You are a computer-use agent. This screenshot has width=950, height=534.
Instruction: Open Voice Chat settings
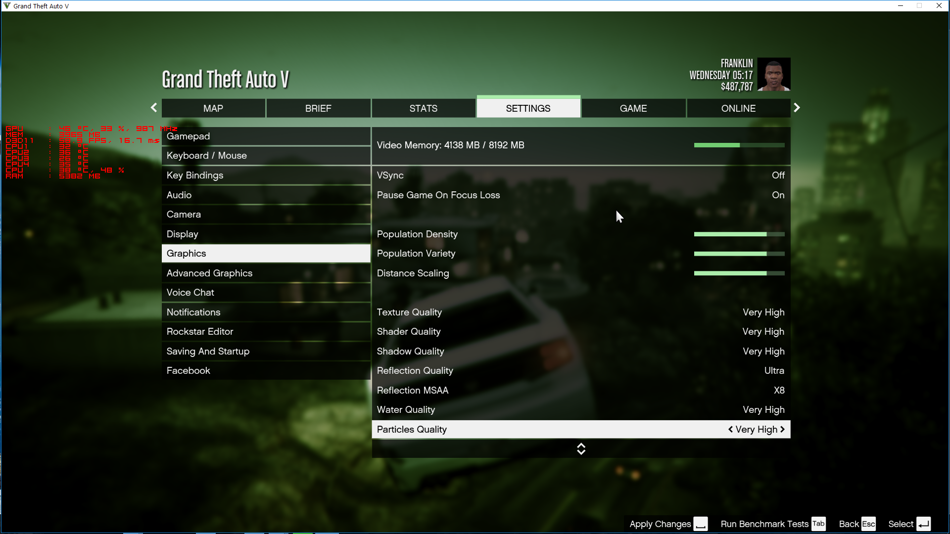pyautogui.click(x=266, y=293)
